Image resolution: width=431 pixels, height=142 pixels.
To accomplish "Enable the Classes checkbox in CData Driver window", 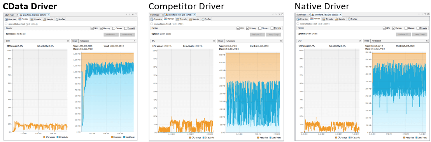I will tap(114, 28).
